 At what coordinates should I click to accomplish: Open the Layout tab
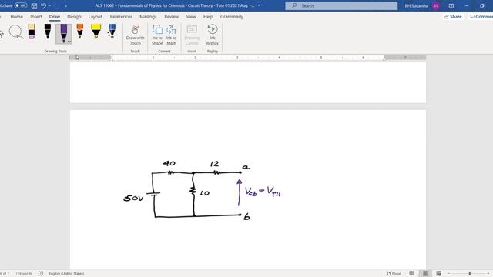pyautogui.click(x=96, y=17)
